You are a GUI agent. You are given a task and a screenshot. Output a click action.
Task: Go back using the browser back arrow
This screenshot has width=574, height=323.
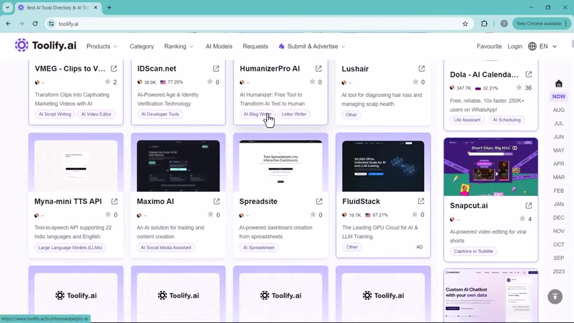pos(8,24)
